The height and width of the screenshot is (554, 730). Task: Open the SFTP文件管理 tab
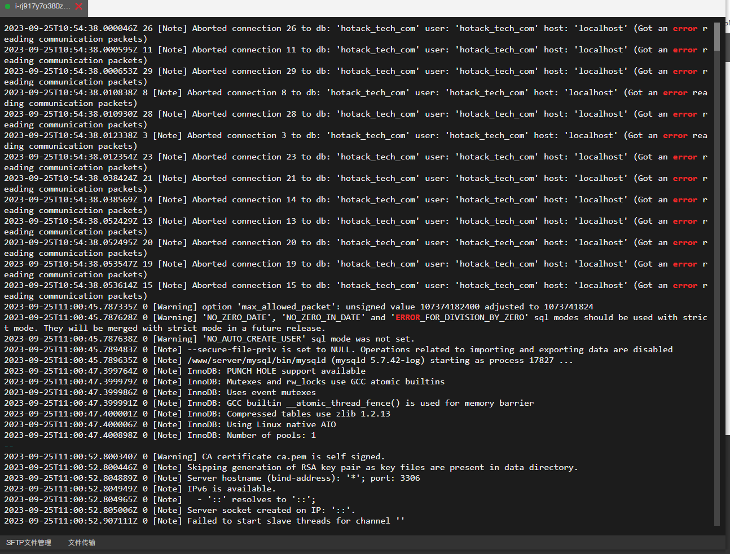29,543
